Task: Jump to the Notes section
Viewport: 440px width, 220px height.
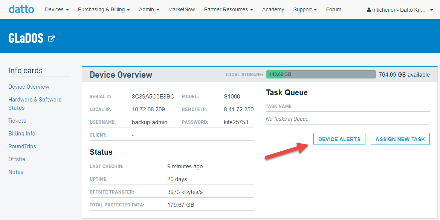Action: (16, 172)
